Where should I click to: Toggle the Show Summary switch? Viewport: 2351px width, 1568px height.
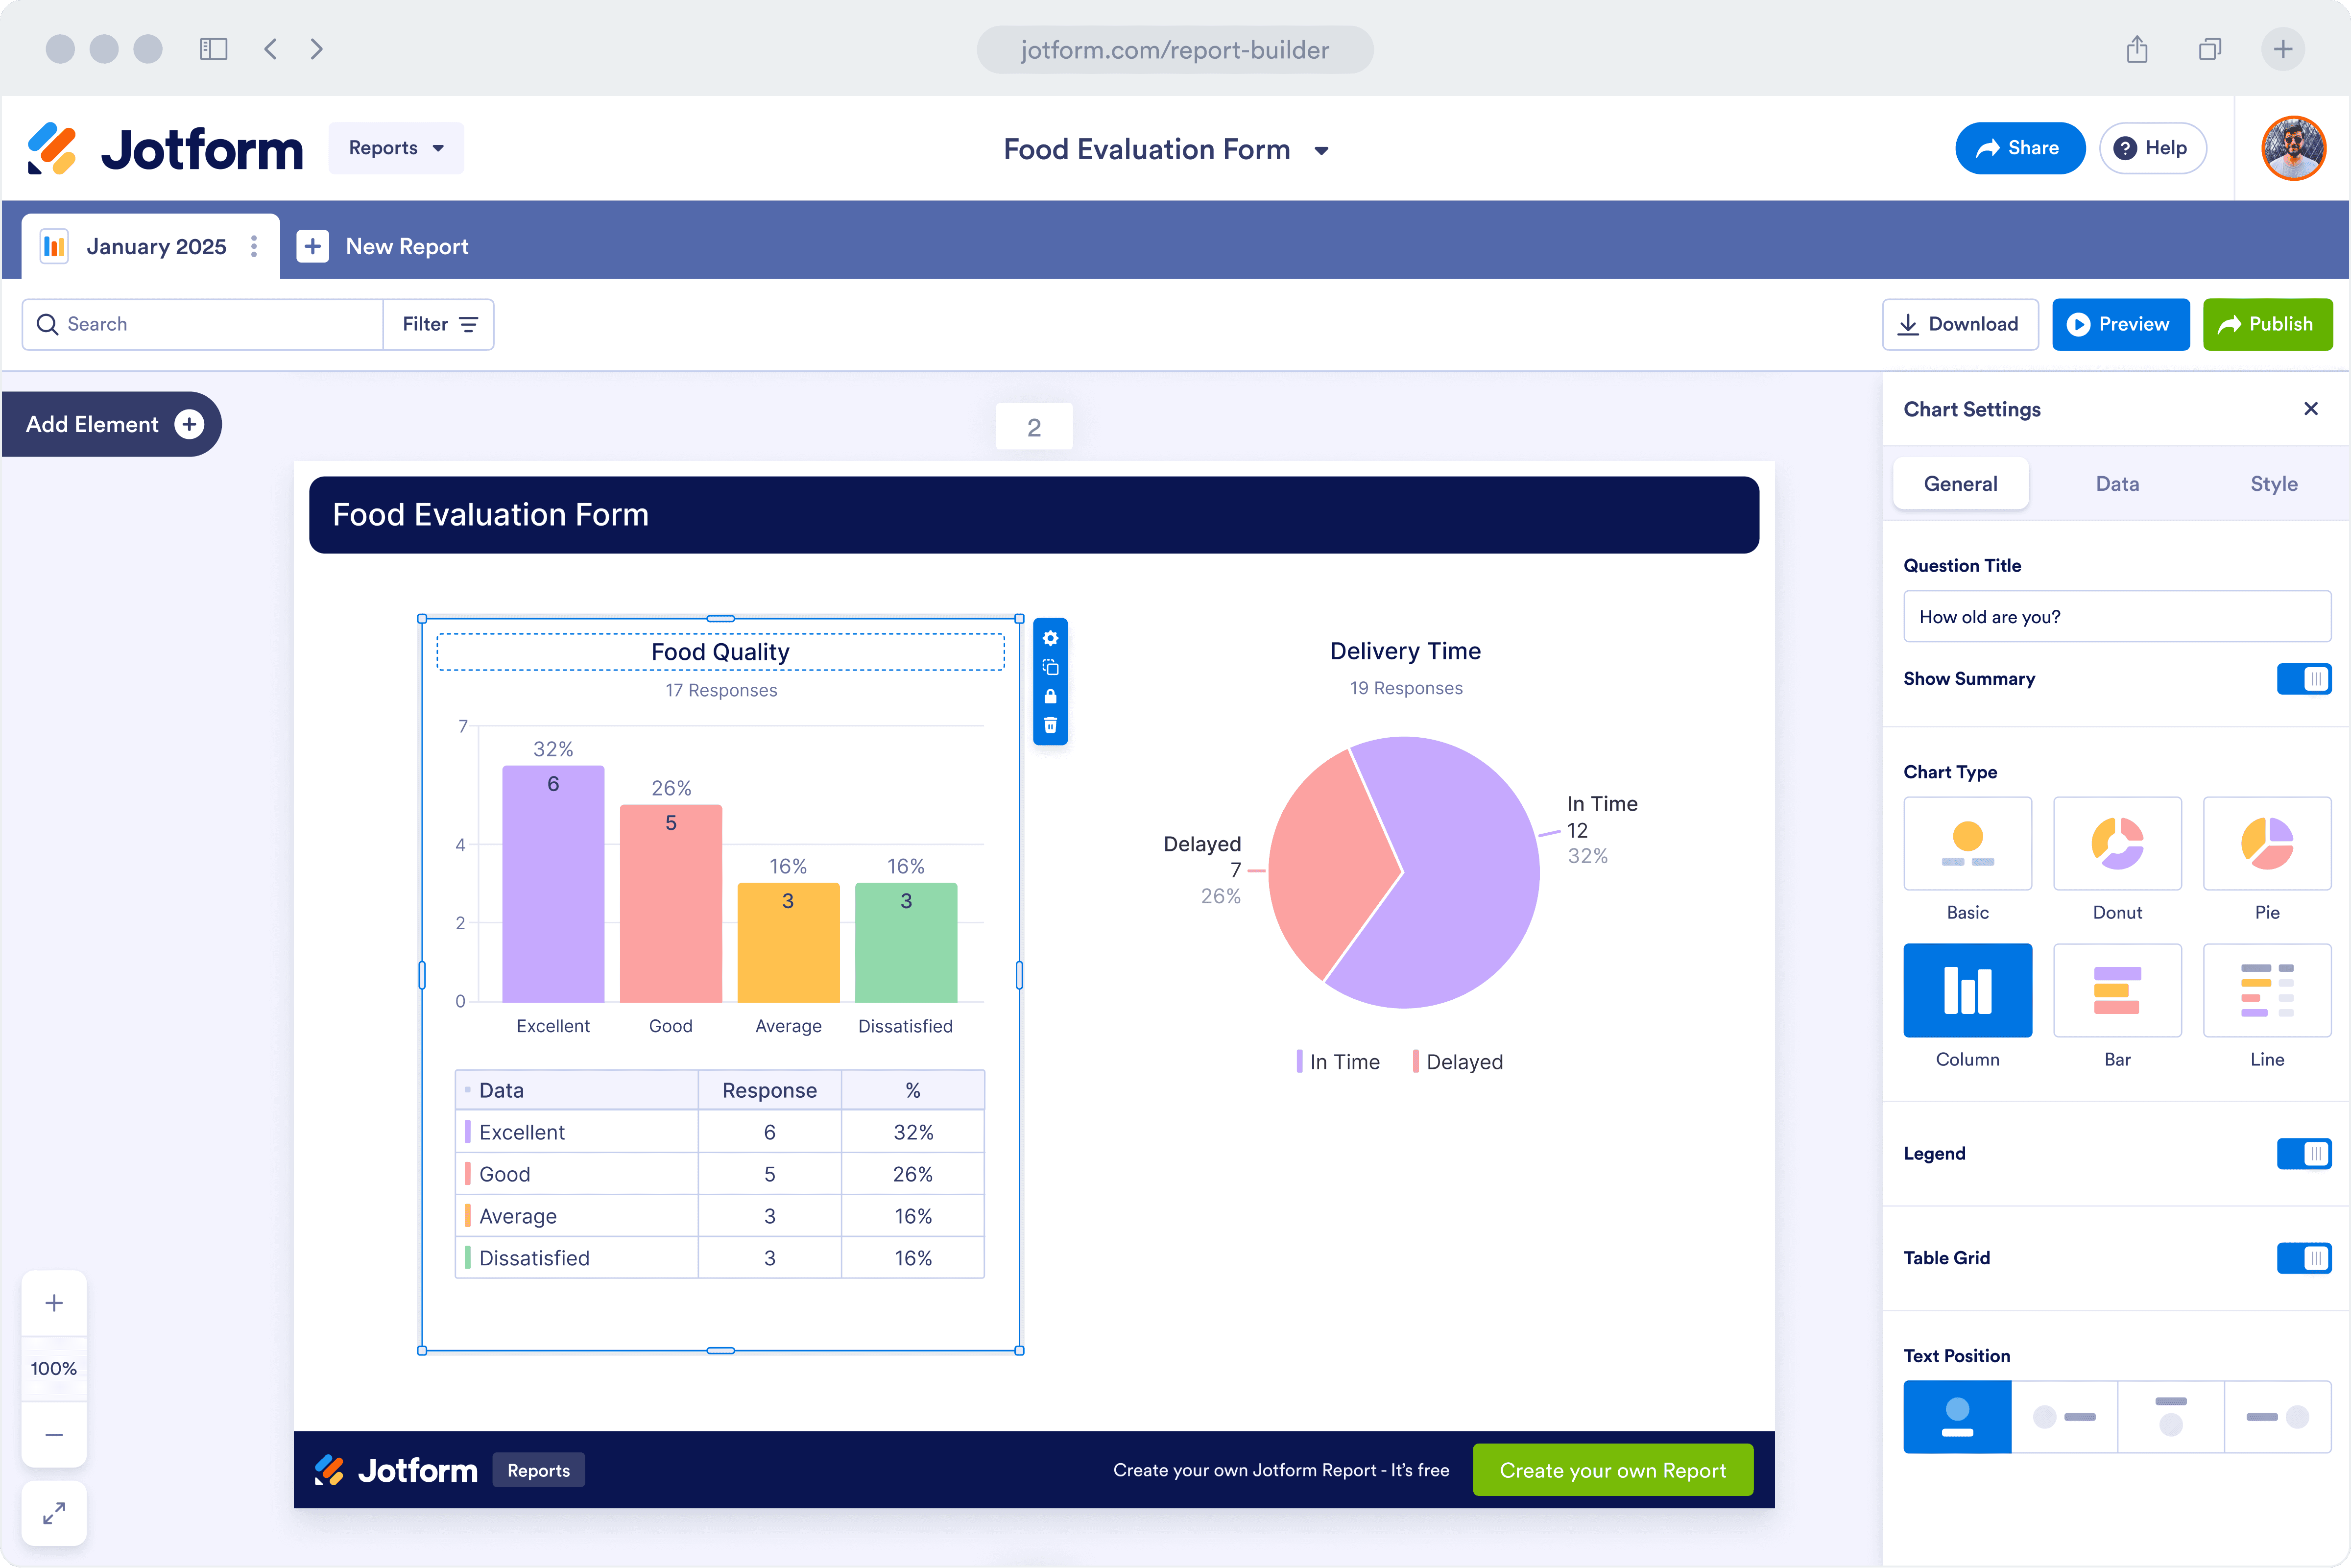coord(2304,679)
